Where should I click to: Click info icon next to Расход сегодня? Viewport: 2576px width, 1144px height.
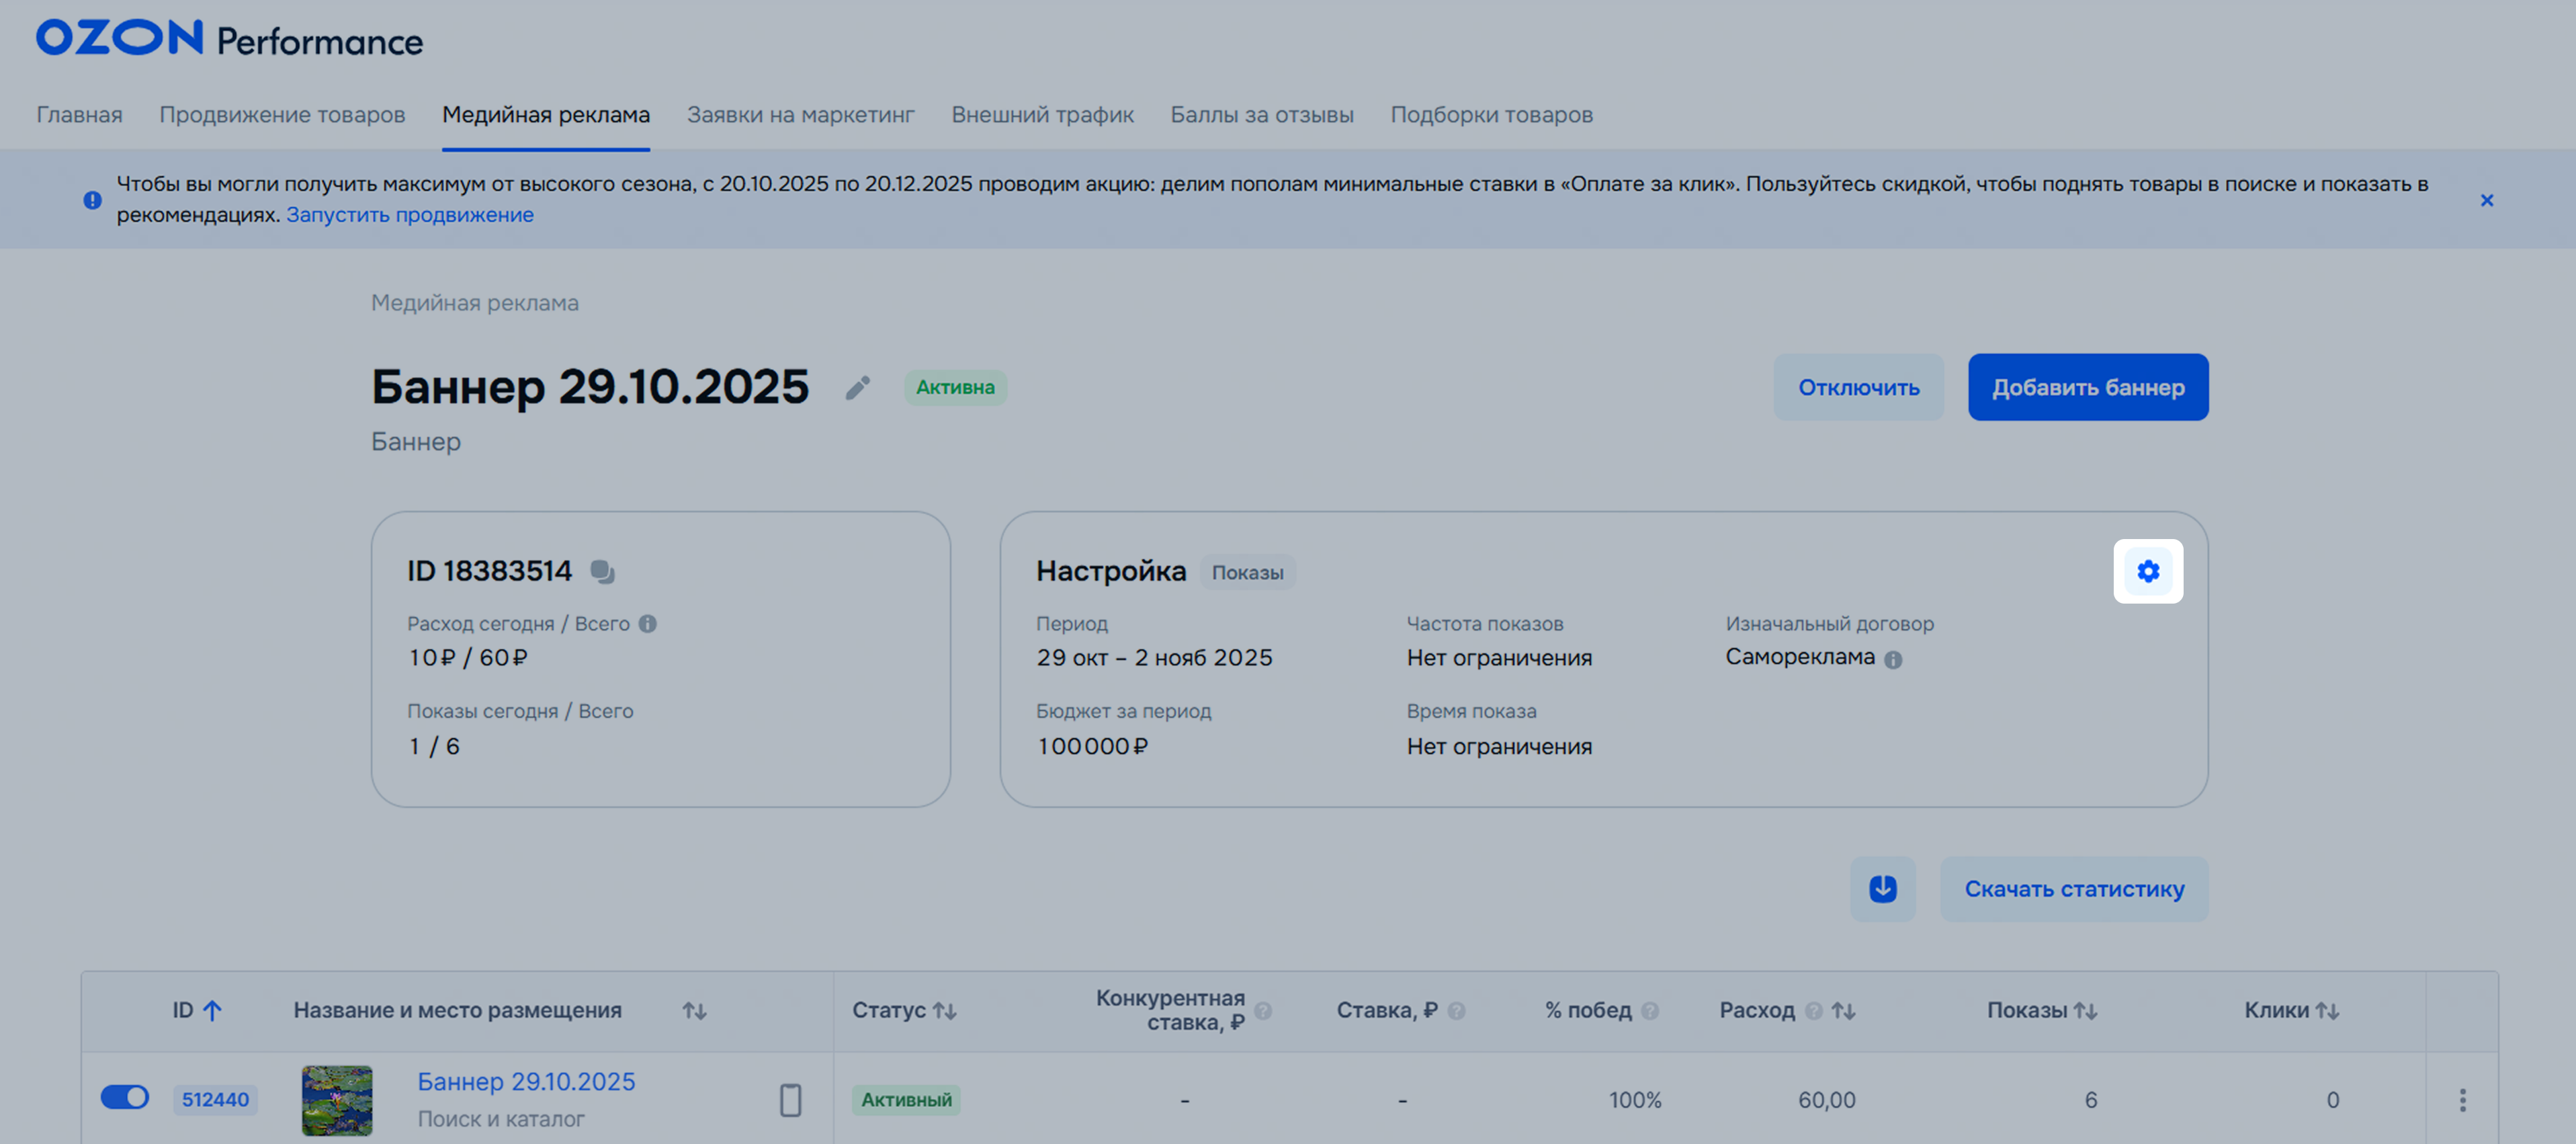pos(648,623)
